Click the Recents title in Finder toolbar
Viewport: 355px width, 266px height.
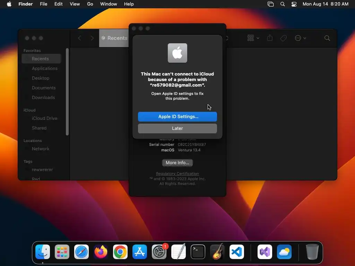(117, 38)
